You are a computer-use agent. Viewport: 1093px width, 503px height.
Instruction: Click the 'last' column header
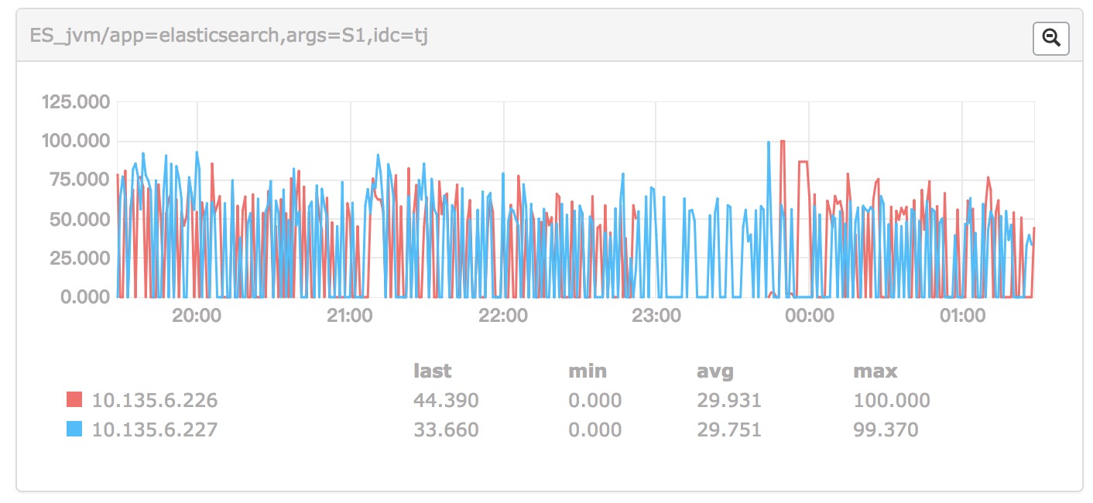click(x=433, y=371)
